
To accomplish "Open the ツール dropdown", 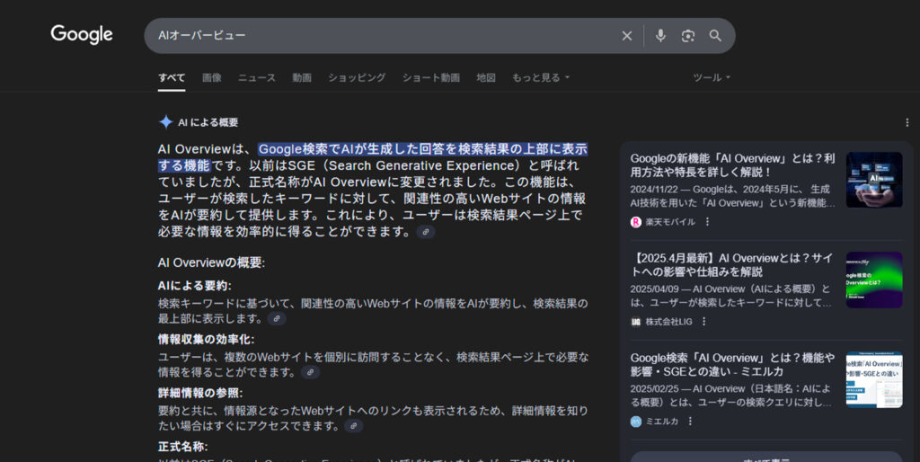I will pyautogui.click(x=712, y=77).
